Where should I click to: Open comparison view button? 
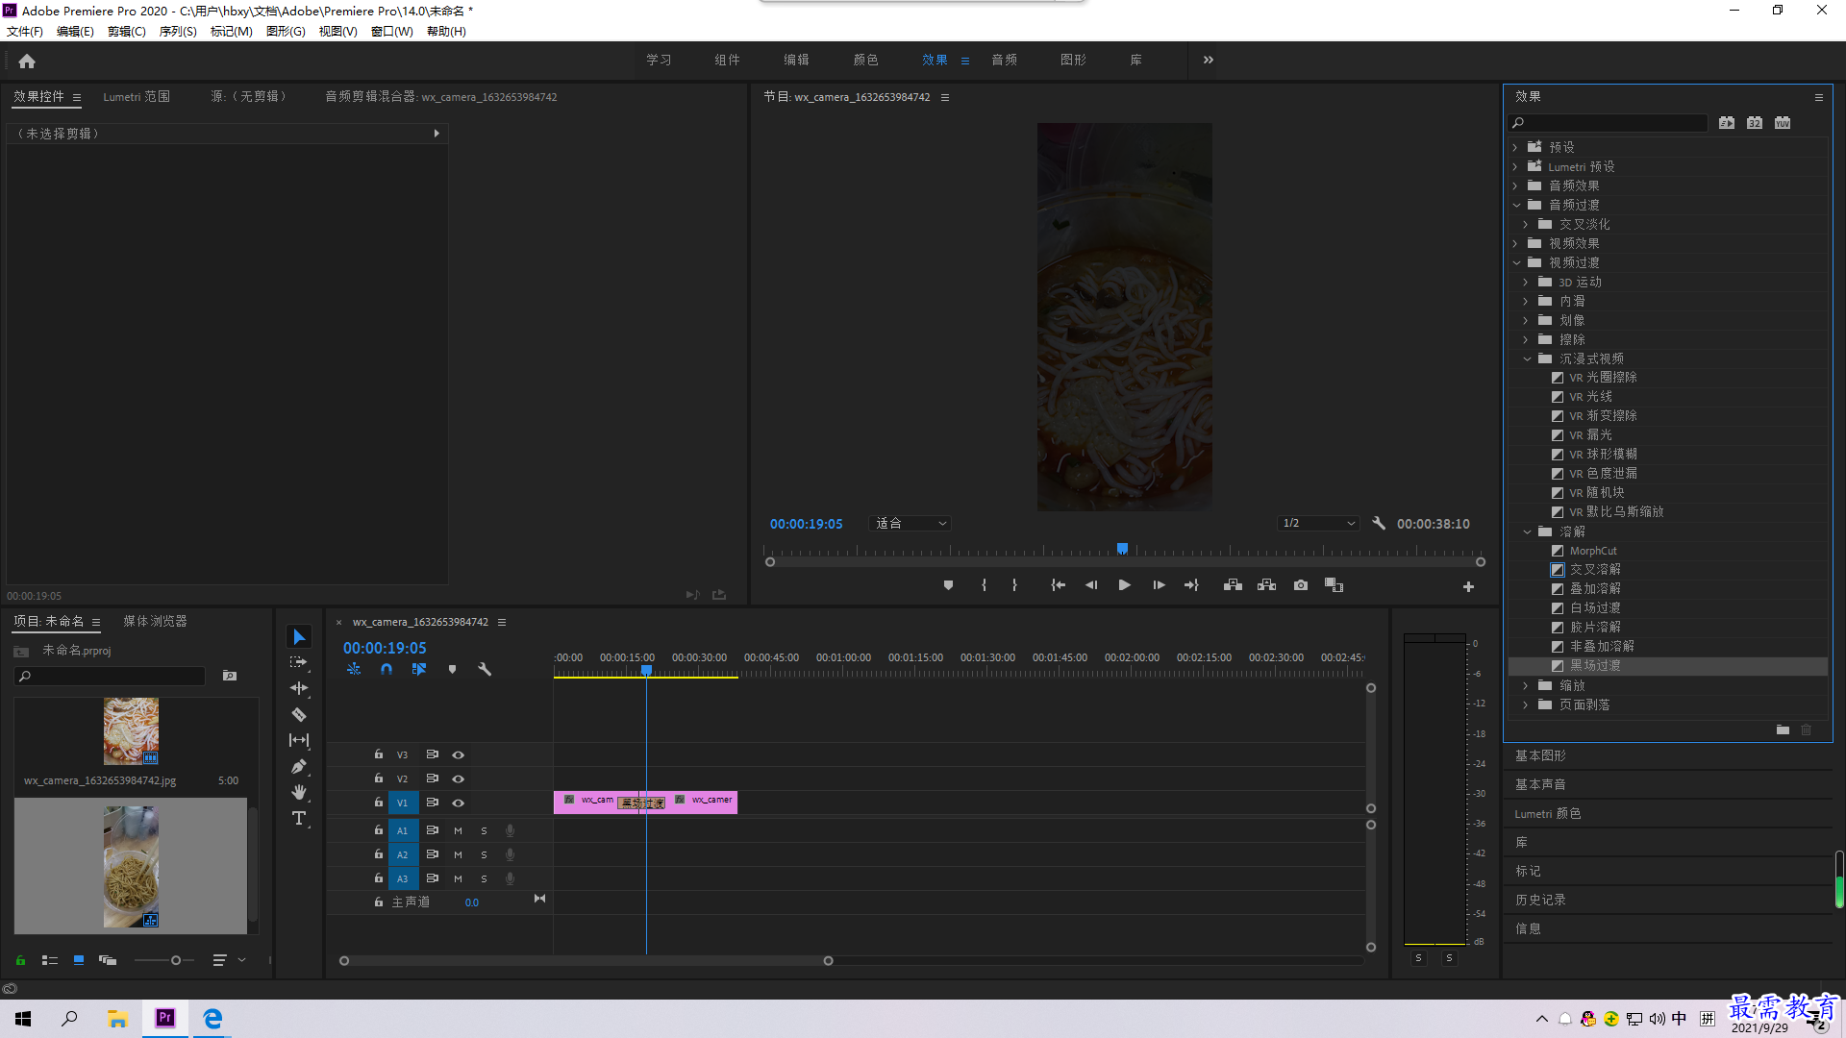(x=1334, y=585)
